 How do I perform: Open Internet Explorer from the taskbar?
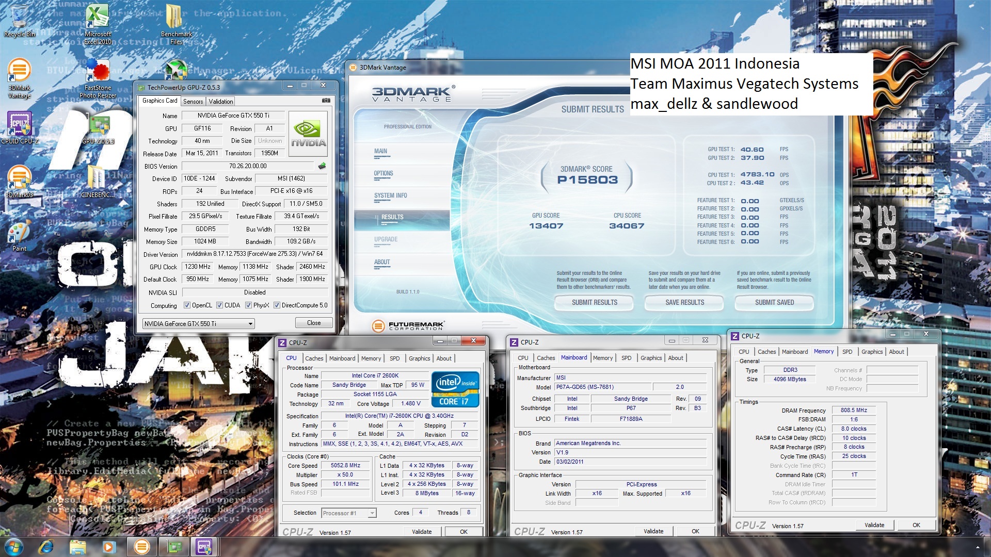point(46,547)
